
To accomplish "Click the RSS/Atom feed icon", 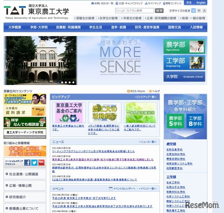I will coord(128,91).
